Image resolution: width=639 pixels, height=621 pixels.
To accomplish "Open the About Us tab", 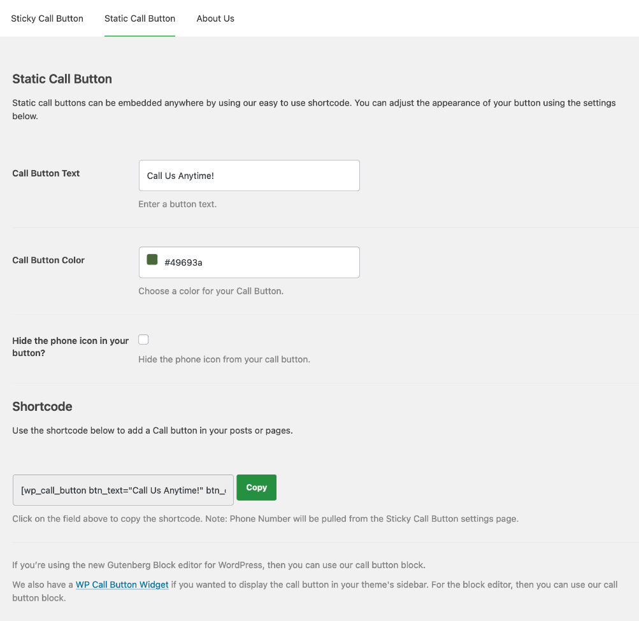I will coord(215,18).
